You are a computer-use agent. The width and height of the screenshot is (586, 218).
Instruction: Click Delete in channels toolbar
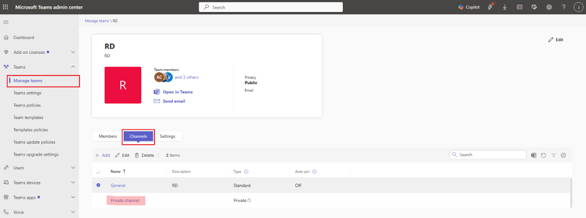point(144,155)
